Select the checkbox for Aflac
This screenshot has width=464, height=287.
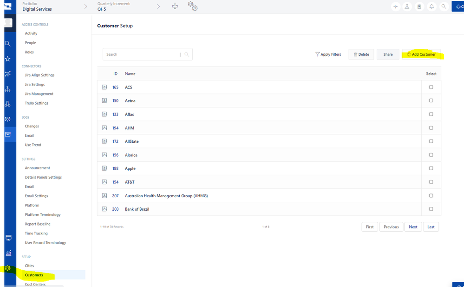[x=431, y=114]
